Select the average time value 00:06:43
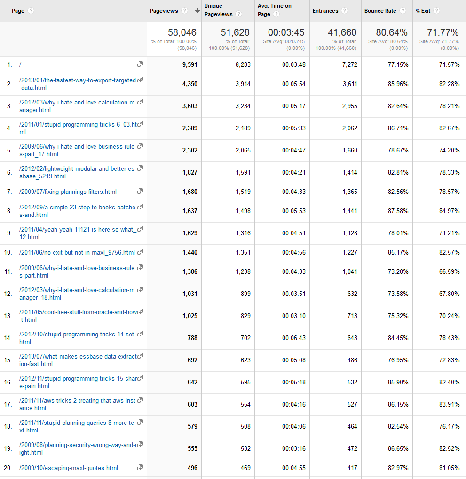 294,338
